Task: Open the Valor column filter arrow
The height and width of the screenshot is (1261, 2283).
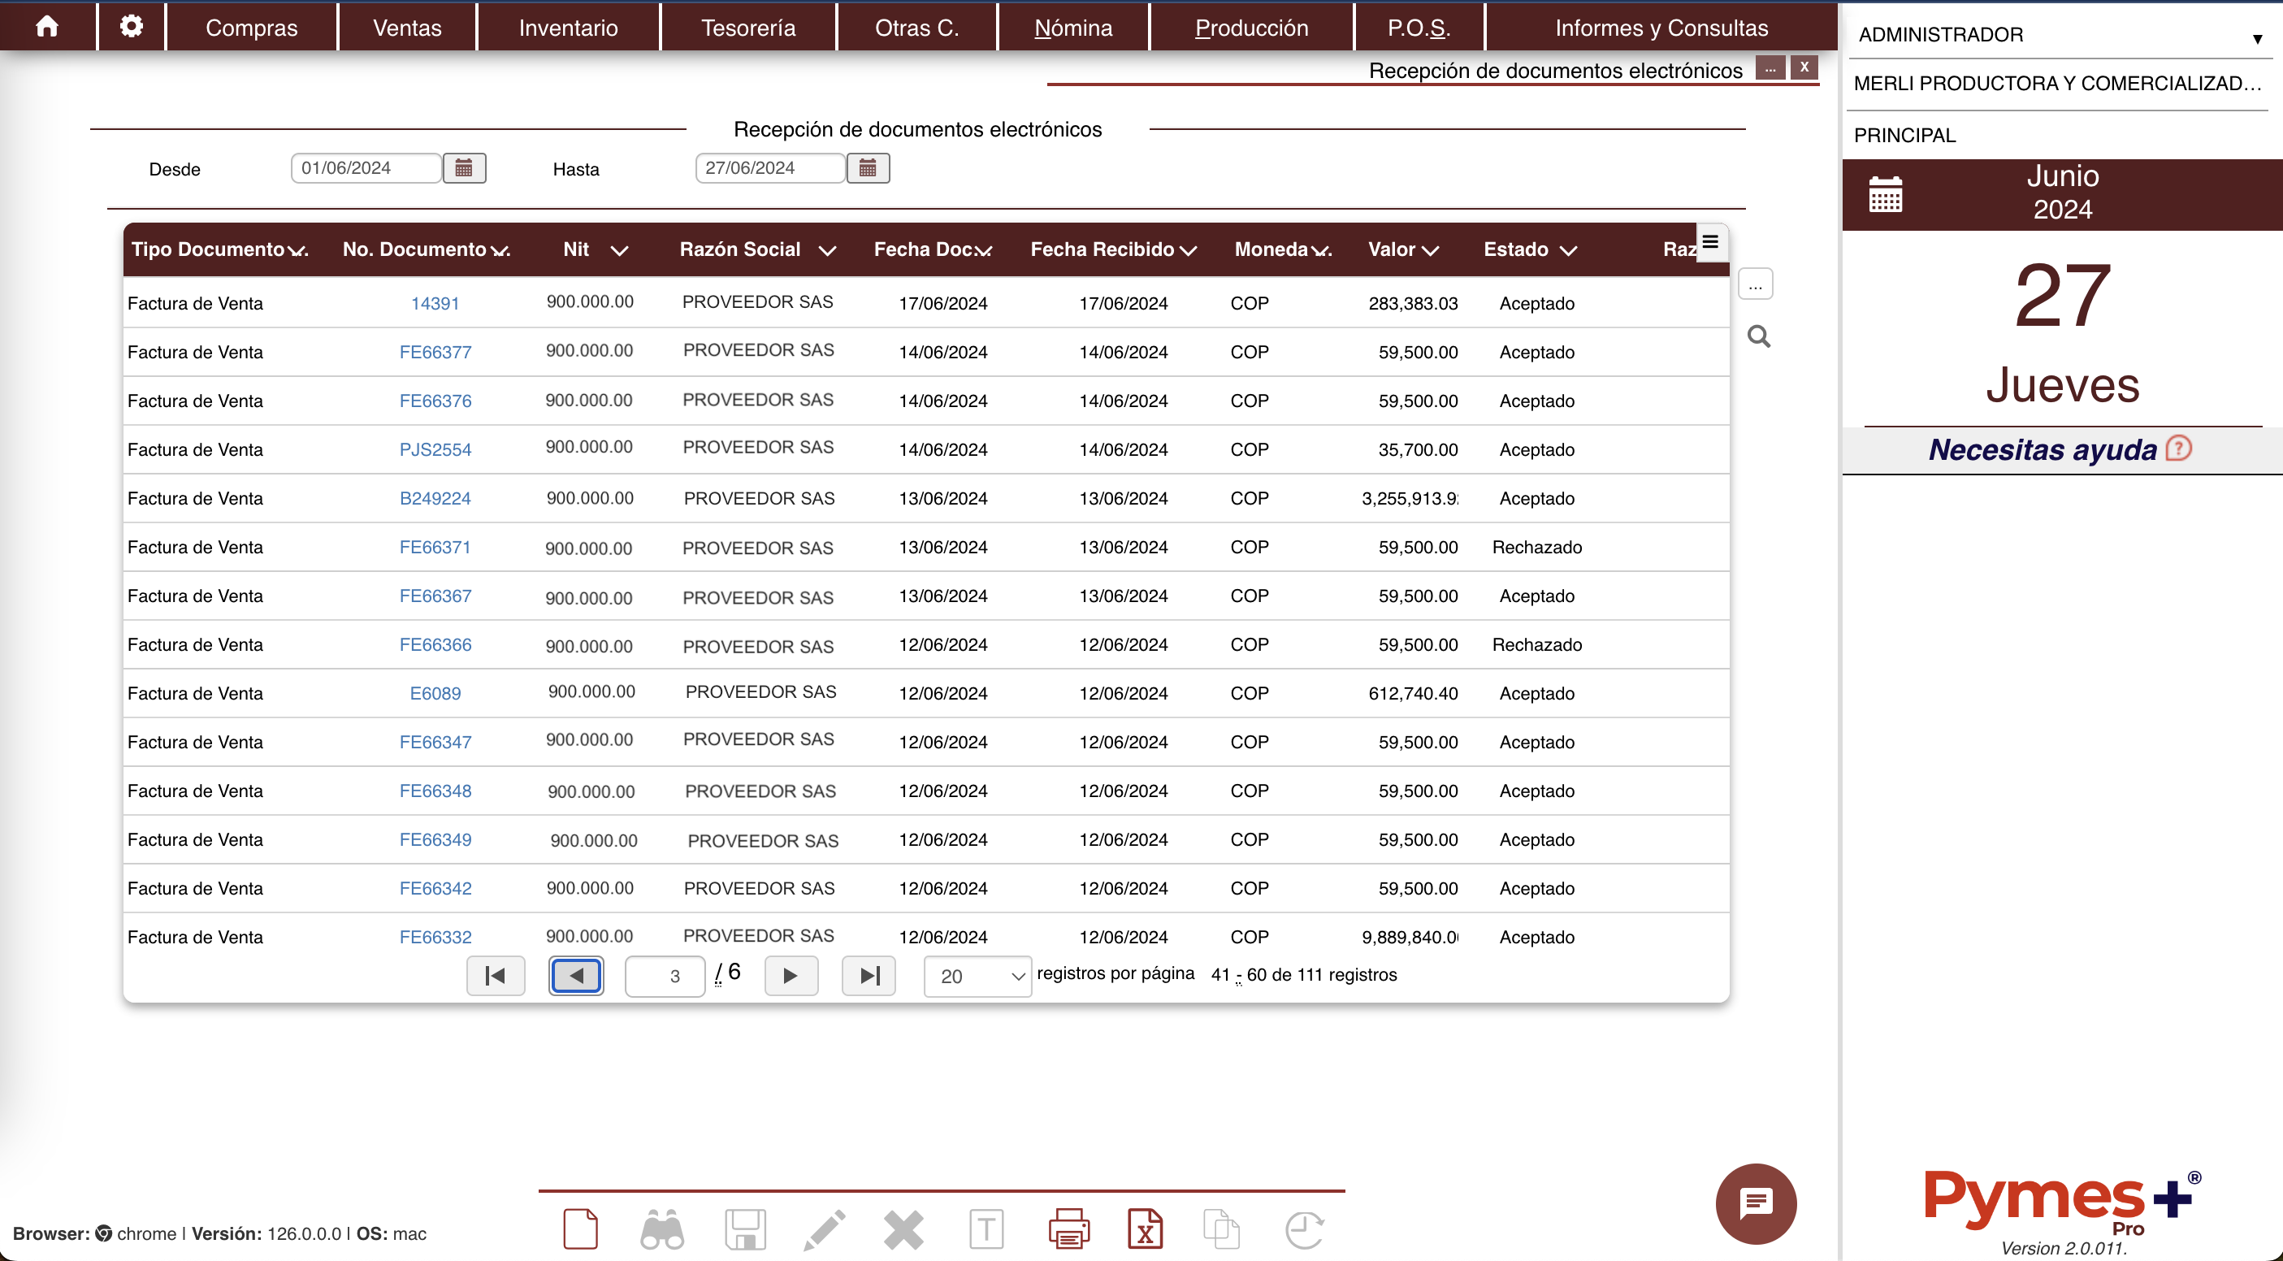Action: coord(1430,251)
